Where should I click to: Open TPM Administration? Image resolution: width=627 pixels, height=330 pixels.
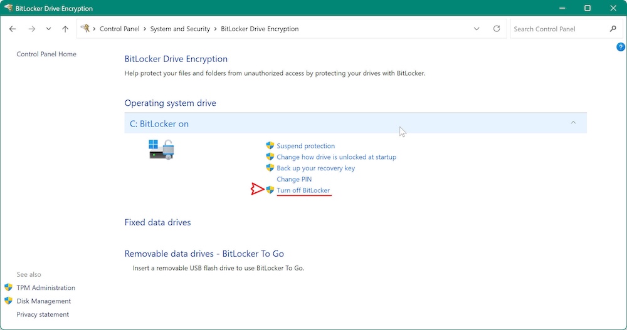46,287
